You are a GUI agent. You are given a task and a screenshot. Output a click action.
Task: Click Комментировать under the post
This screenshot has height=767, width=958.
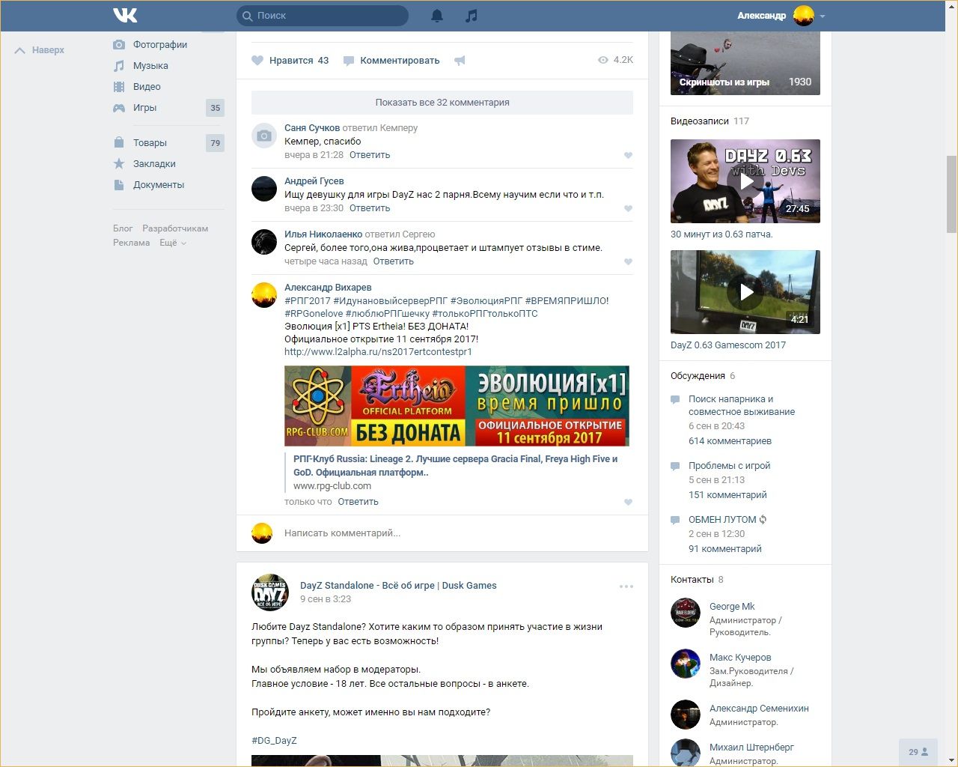pos(391,61)
